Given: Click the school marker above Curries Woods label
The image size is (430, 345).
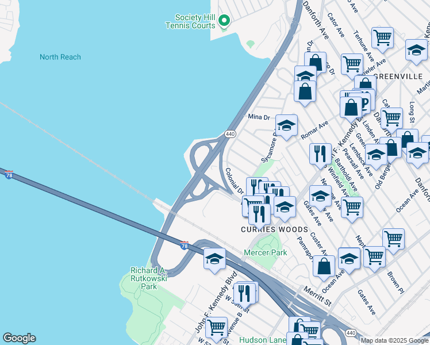Looking at the screenshot, I should pyautogui.click(x=284, y=207).
